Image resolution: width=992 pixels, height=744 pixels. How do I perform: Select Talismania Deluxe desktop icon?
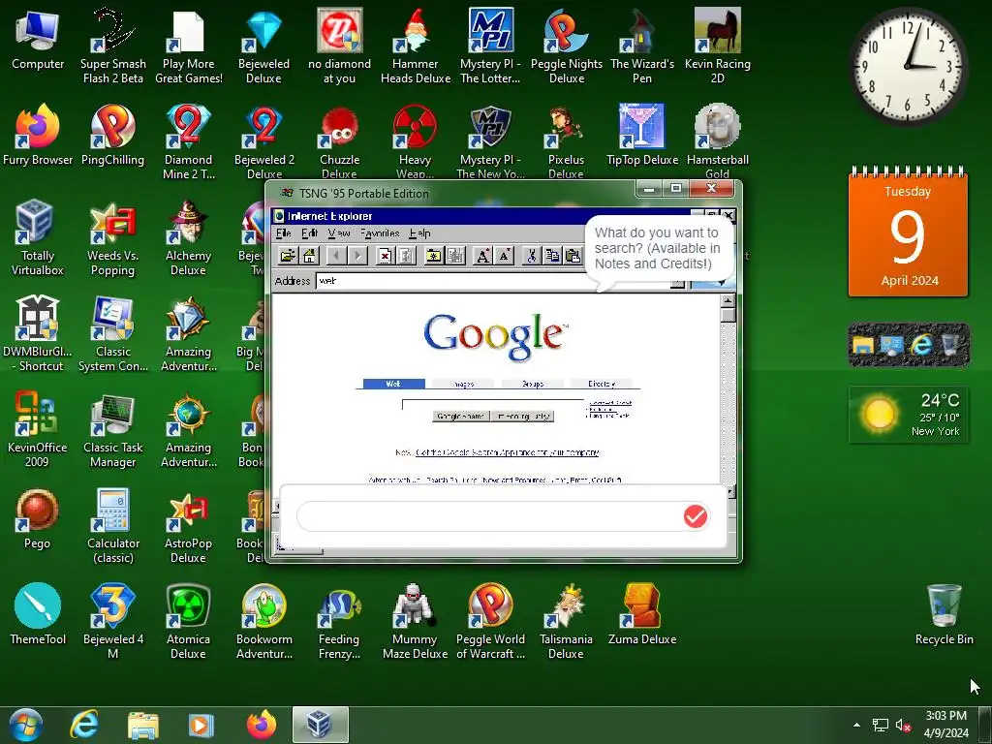pyautogui.click(x=566, y=622)
